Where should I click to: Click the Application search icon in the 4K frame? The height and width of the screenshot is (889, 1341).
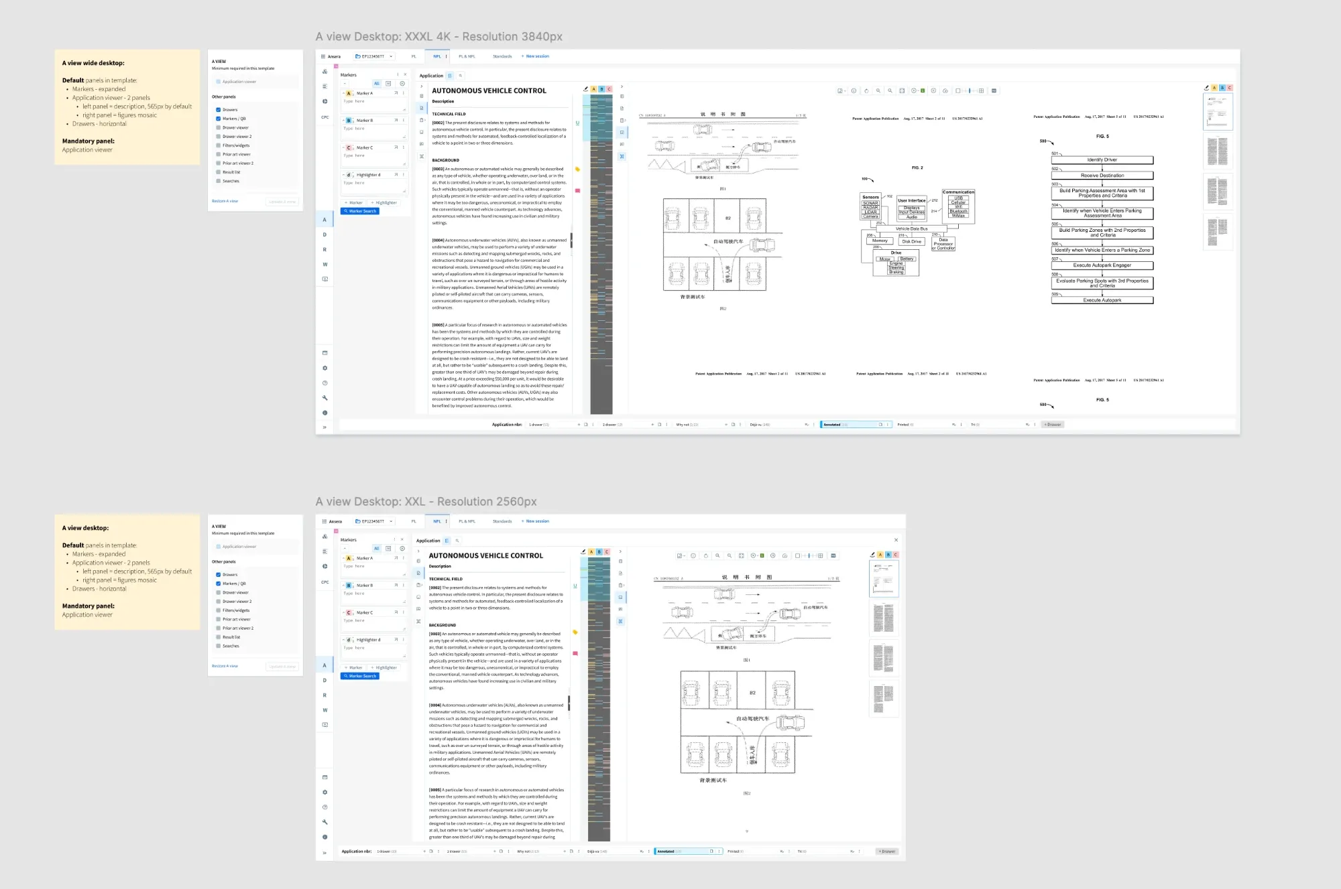[461, 76]
